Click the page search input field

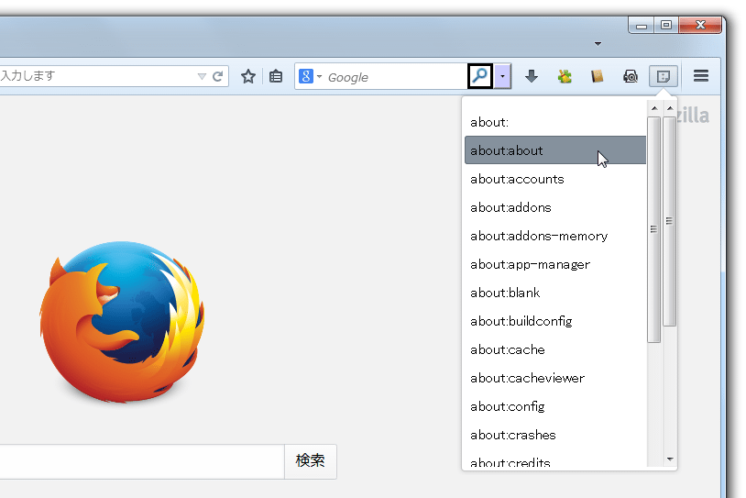click(142, 461)
